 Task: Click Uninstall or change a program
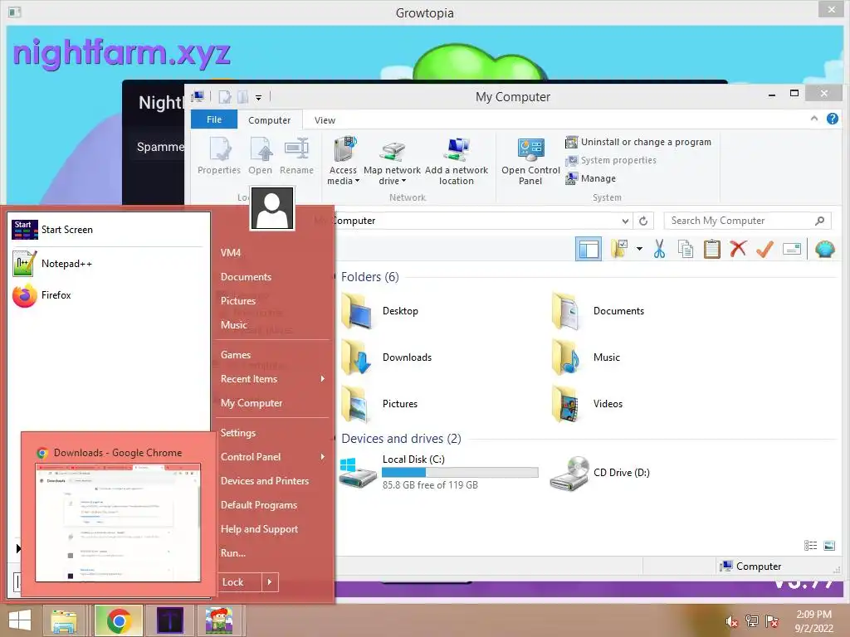coord(638,142)
